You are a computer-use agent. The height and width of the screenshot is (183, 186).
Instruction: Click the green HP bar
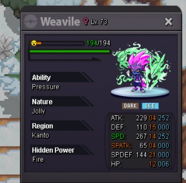pos(69,51)
